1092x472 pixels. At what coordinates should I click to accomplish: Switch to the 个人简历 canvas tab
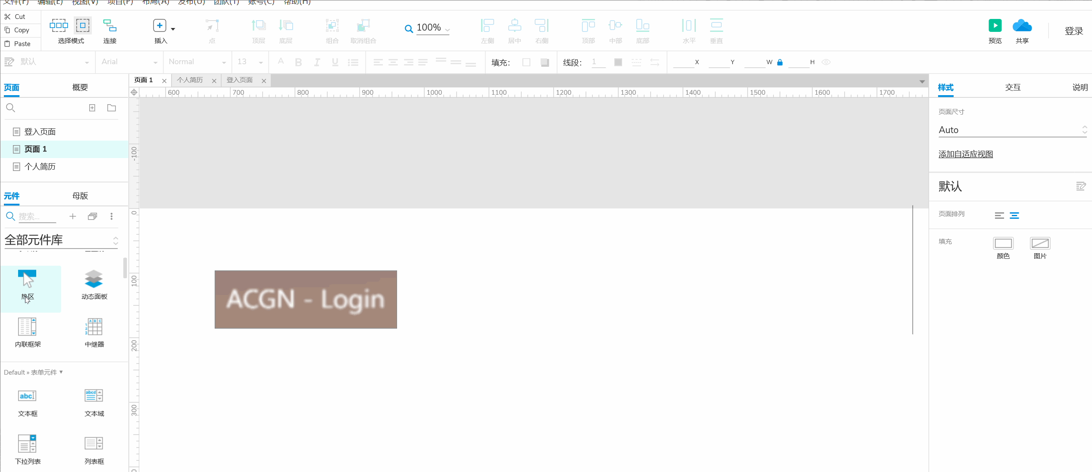click(190, 80)
